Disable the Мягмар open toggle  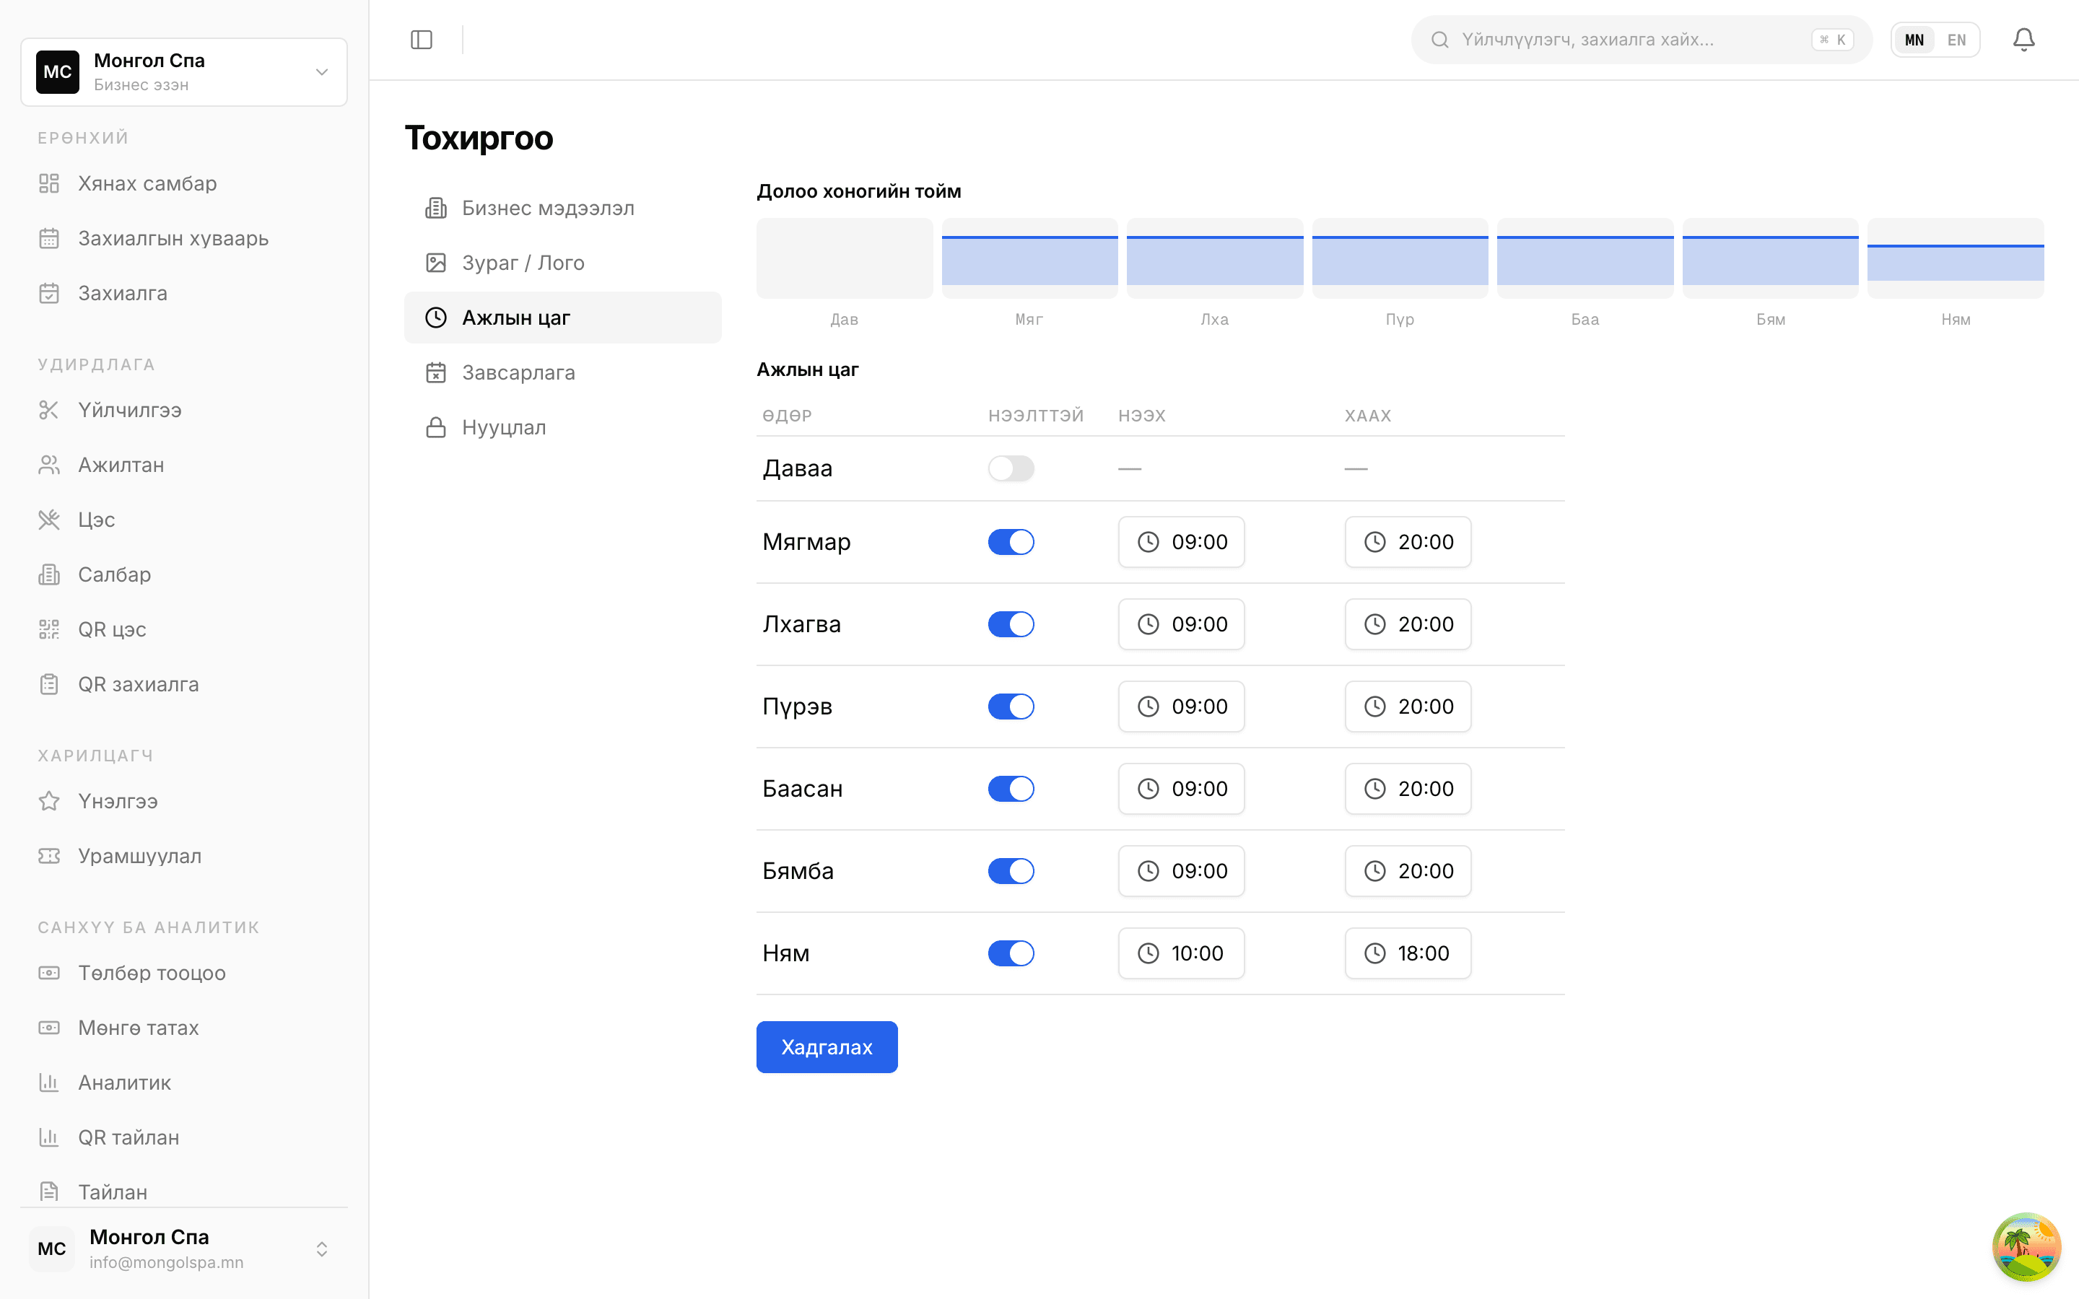[1011, 542]
